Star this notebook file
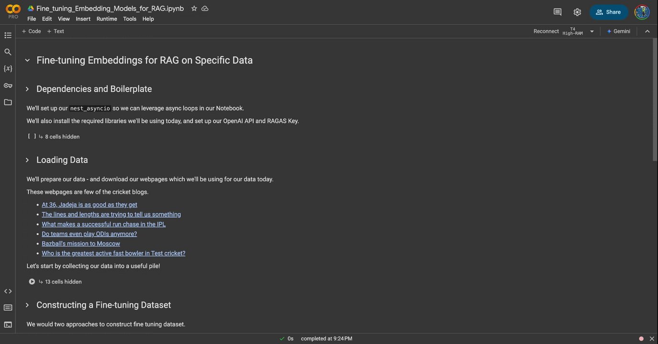 tap(194, 9)
